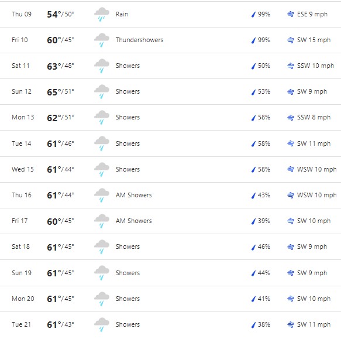Click the rain cloud icon for Thu 09
Image resolution: width=341 pixels, height=339 pixels.
pos(102,15)
